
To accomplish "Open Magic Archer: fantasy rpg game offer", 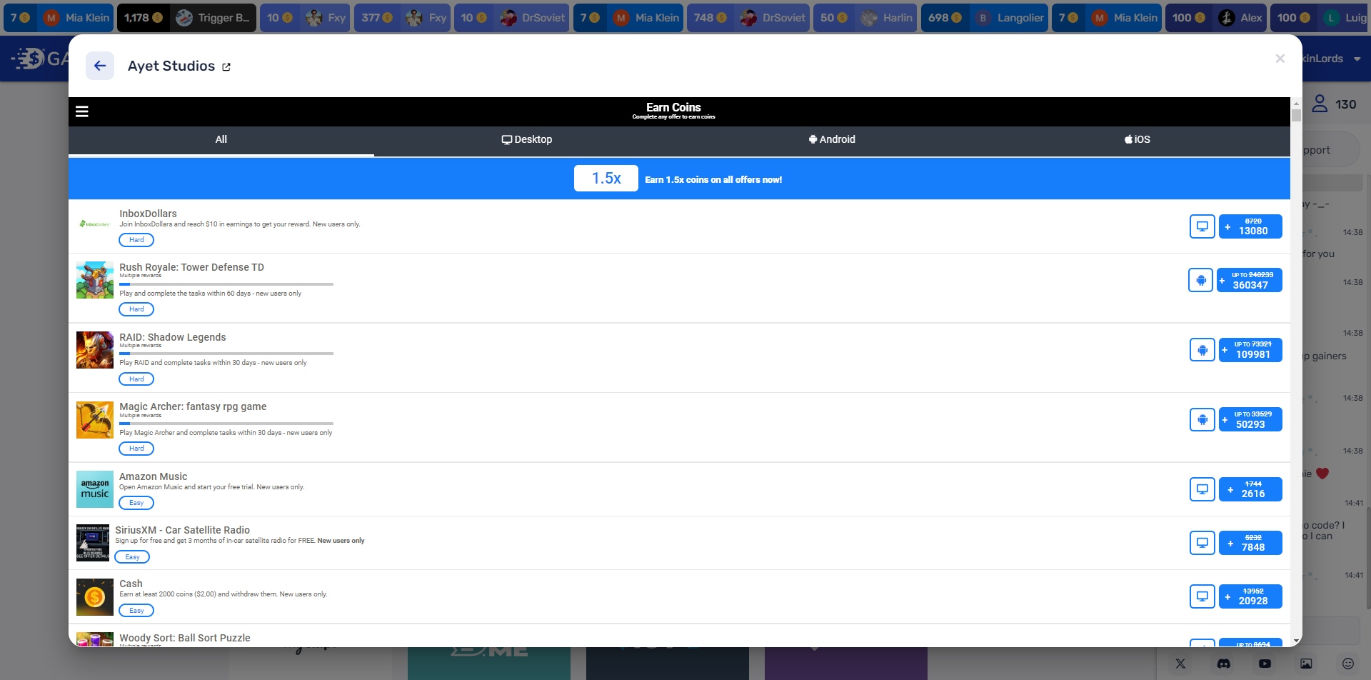I will pyautogui.click(x=193, y=406).
